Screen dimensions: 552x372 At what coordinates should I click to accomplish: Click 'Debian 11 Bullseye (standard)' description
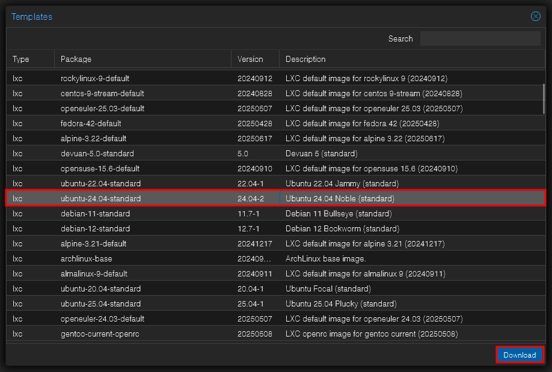(339, 213)
